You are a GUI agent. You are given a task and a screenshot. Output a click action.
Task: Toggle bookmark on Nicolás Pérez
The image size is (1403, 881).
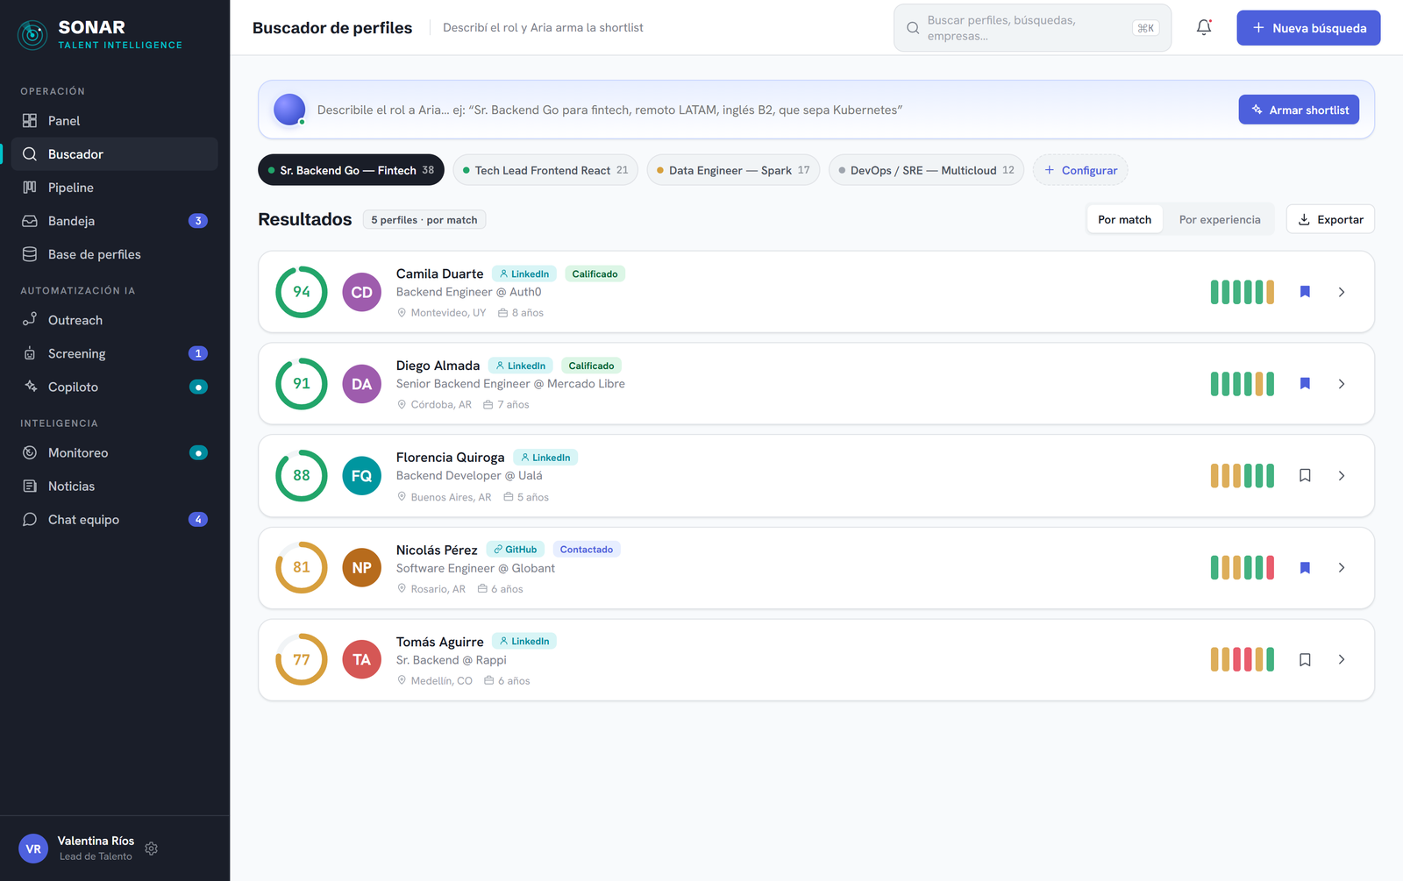(1305, 568)
